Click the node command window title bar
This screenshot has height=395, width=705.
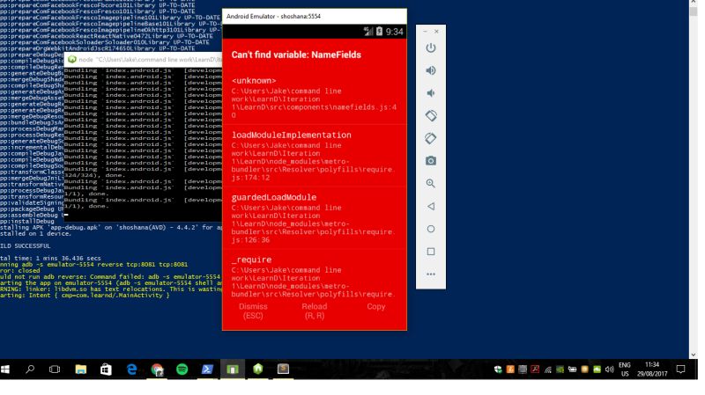[x=143, y=59]
